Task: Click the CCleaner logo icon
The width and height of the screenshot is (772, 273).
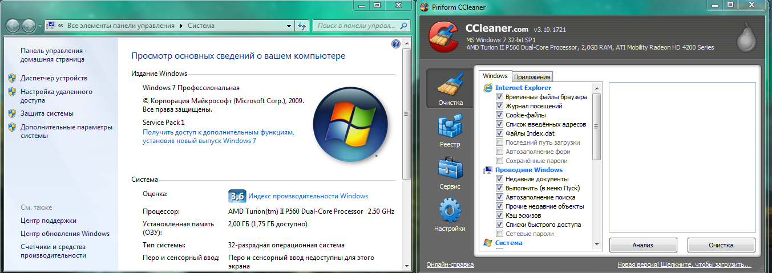Action: point(443,37)
